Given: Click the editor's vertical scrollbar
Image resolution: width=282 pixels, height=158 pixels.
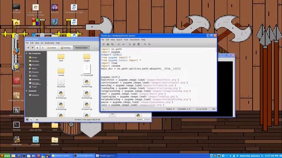Looking at the screenshot, I should tap(216, 77).
